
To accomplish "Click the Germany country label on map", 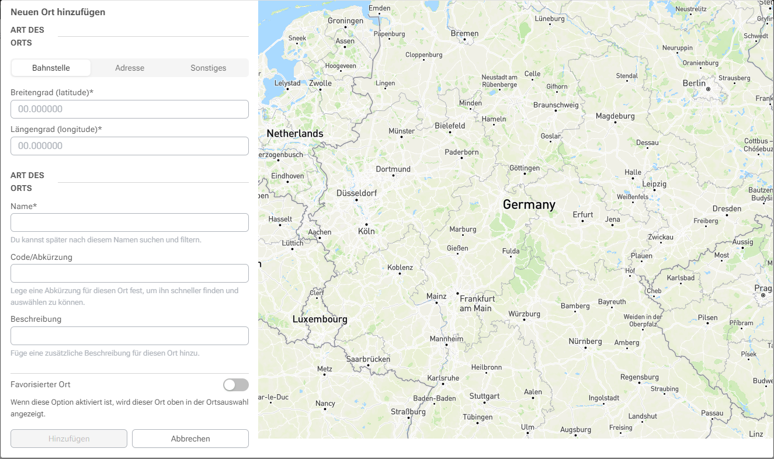I will coord(529,204).
